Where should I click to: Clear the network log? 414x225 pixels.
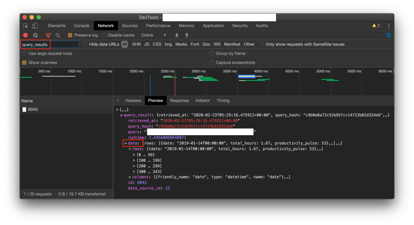click(x=35, y=35)
